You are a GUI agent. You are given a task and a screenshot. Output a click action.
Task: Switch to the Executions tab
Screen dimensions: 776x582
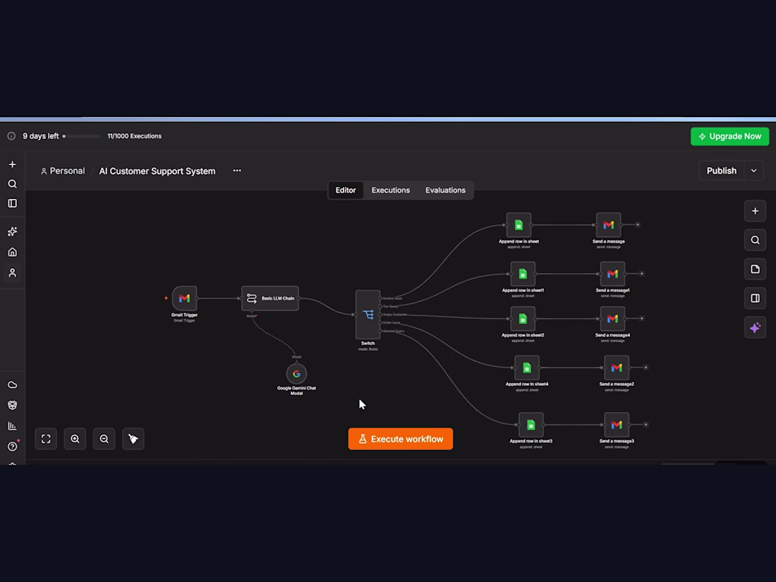coord(391,190)
